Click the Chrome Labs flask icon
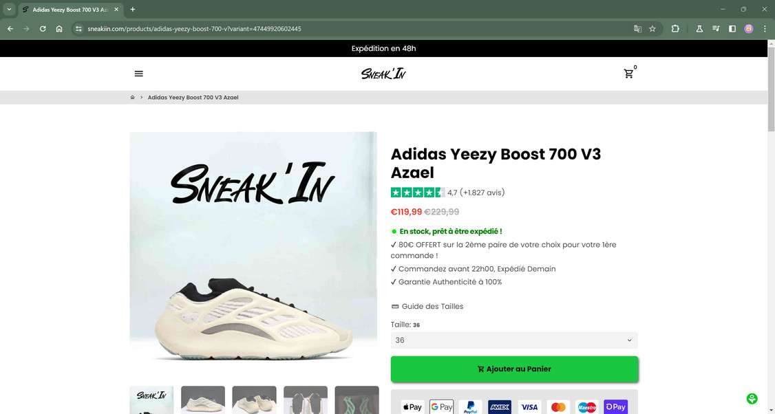This screenshot has width=775, height=414. [699, 29]
